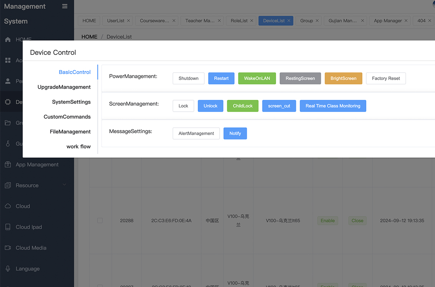Toggle the Close tag for device 20288
This screenshot has width=435, height=287.
click(x=357, y=221)
